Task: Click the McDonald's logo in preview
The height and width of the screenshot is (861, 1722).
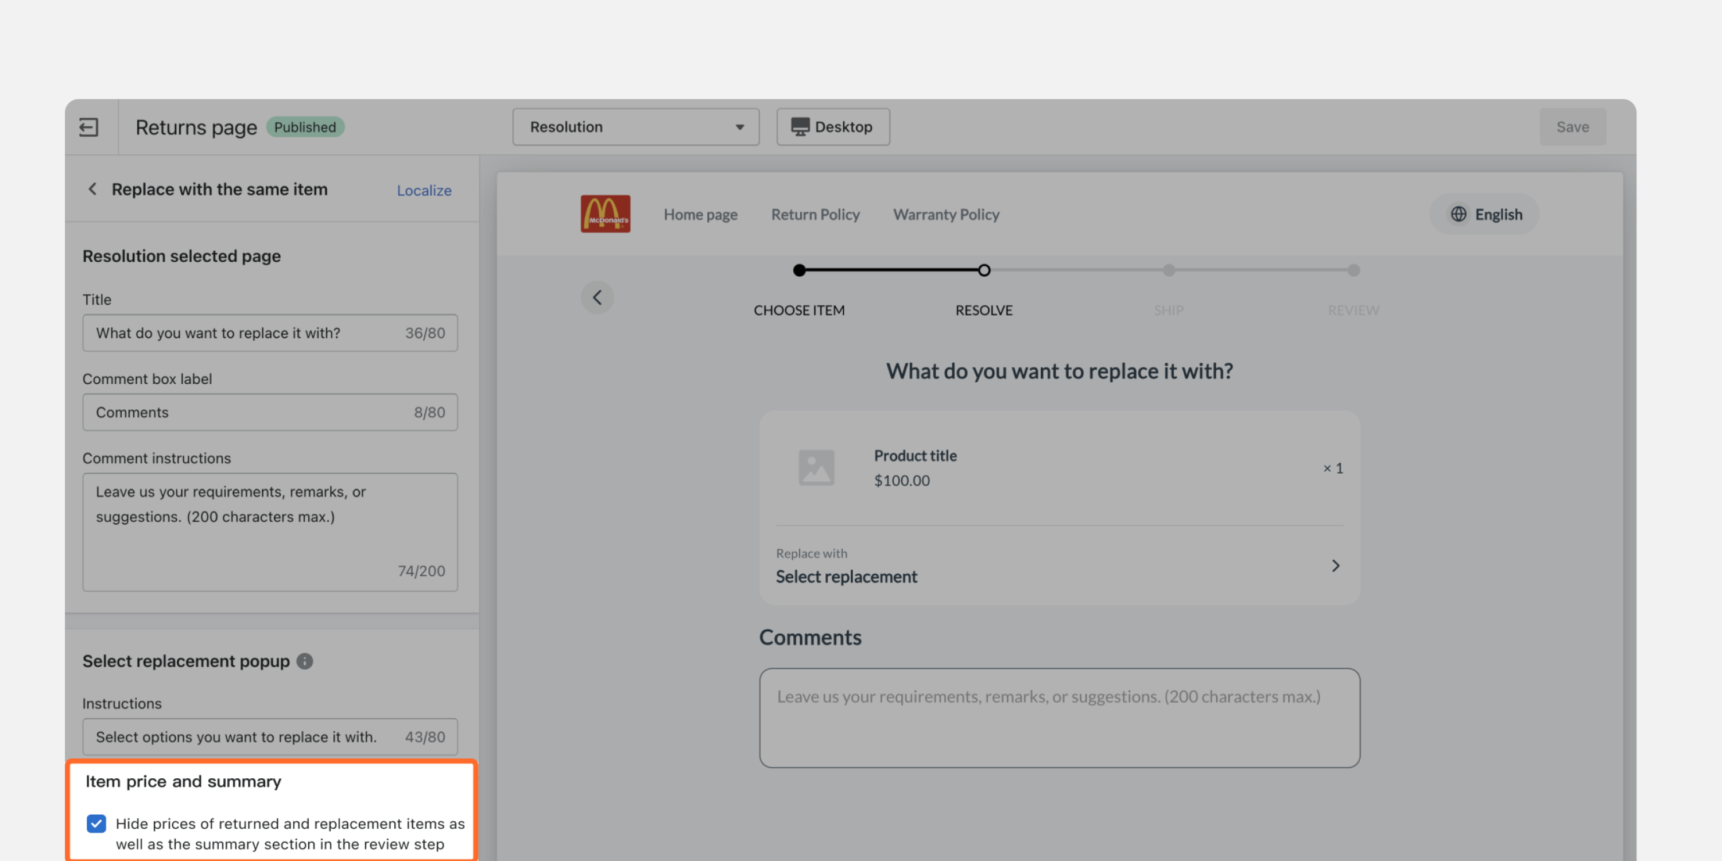Action: 605,214
